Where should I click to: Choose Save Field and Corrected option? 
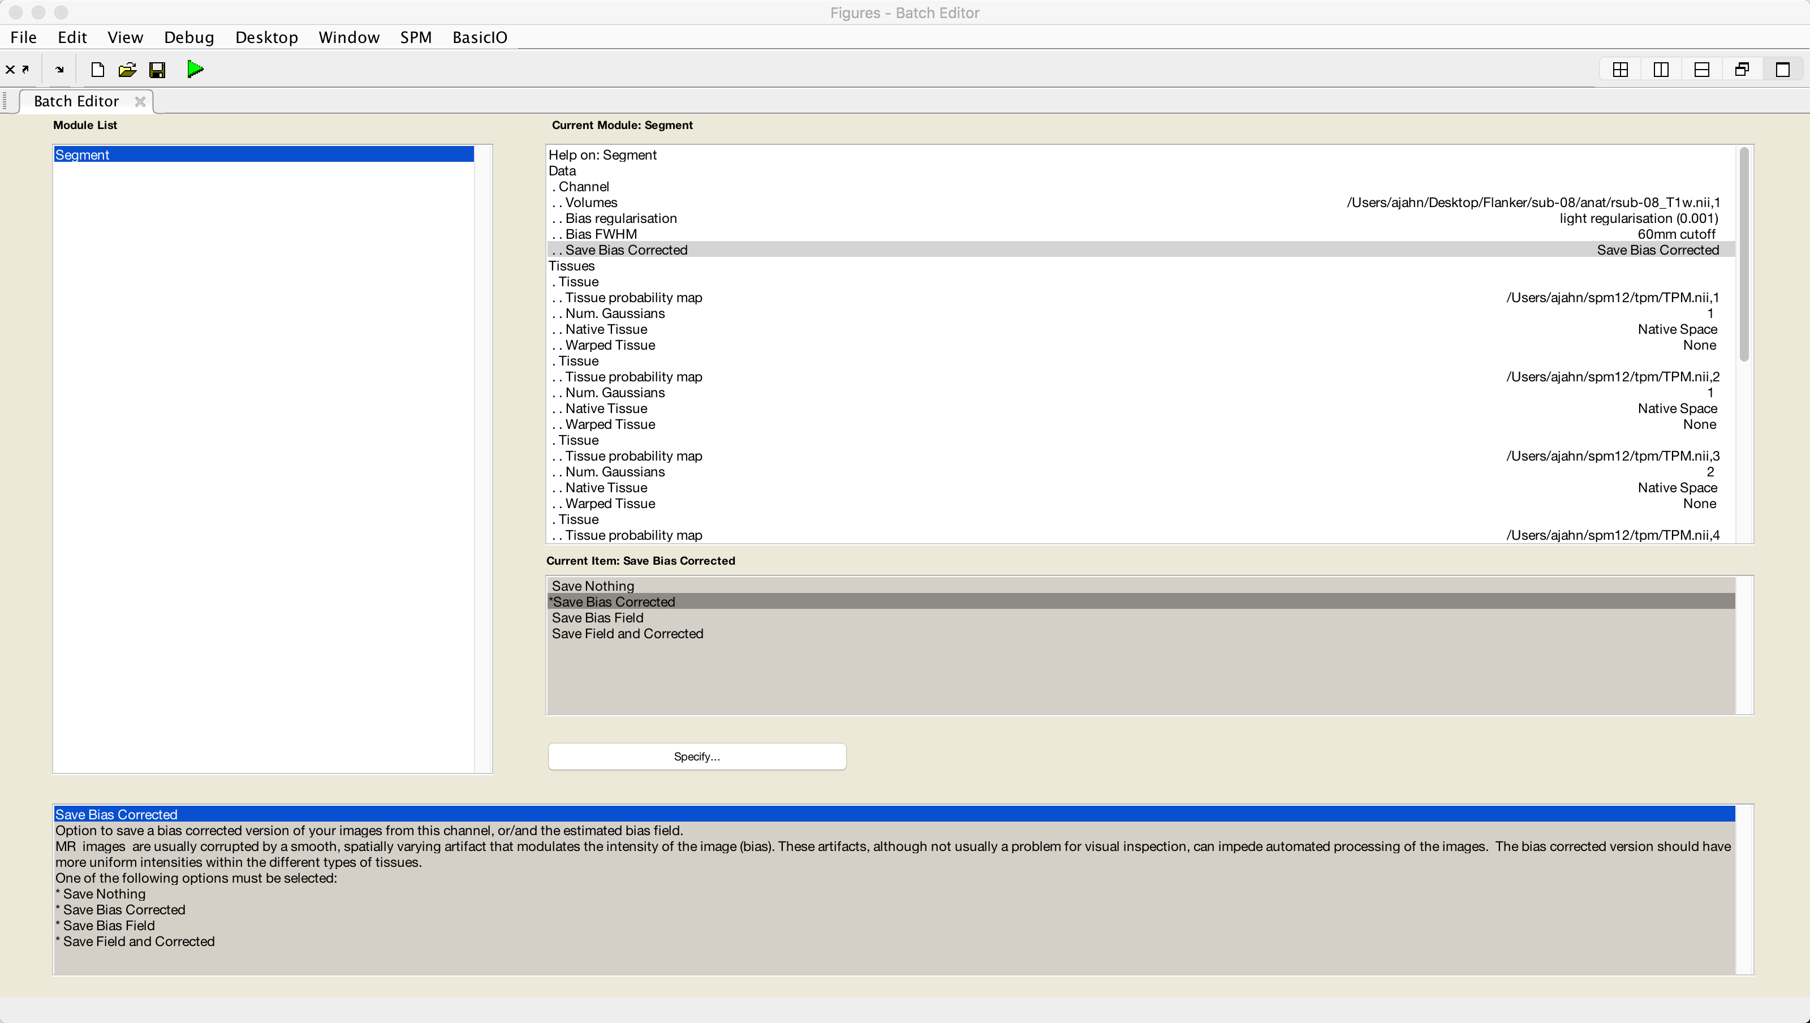pos(1140,634)
